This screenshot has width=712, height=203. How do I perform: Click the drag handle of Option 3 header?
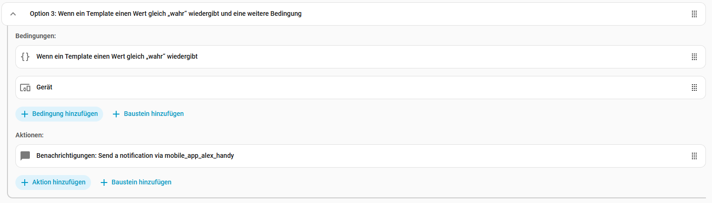(x=694, y=14)
